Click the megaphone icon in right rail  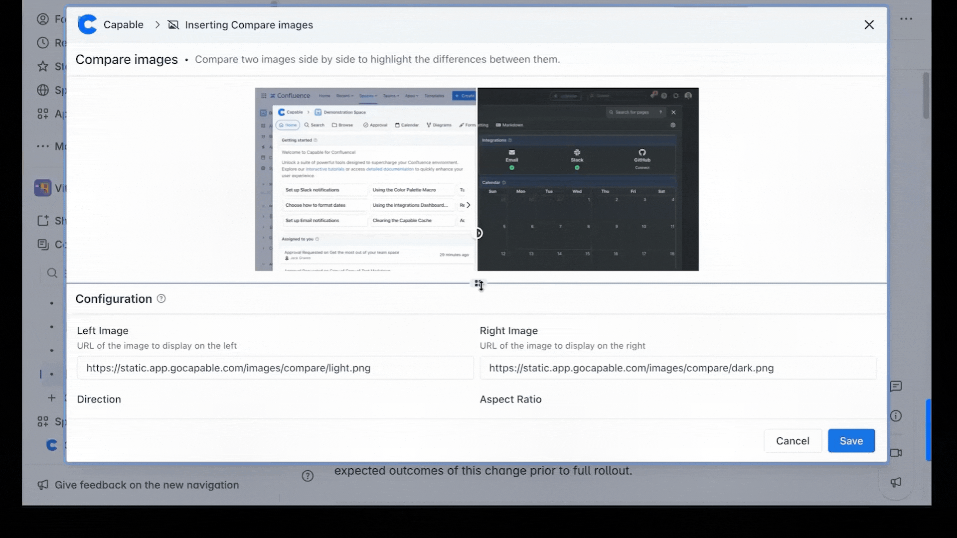(896, 482)
